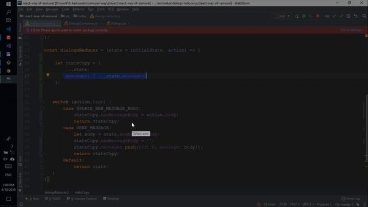This screenshot has height=207, width=368.
Task: Click on 'case UPDATE_NEW_MESSAGE_BODY:' line
Action: 102,109
